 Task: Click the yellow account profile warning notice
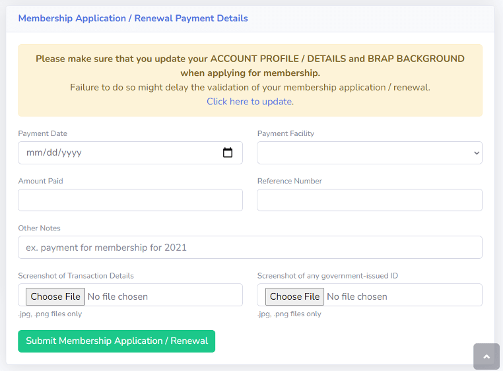(x=250, y=73)
